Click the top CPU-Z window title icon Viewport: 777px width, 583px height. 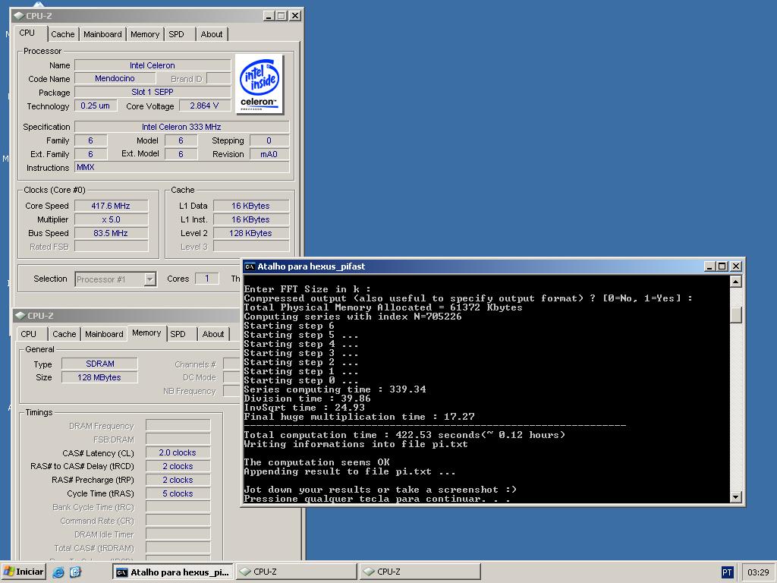point(19,16)
